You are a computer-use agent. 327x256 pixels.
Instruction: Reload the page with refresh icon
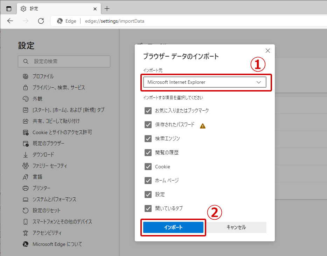tap(41, 21)
